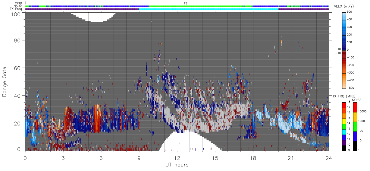
Task: Click the purple TX Freq strip at left
Action: coord(82,9)
